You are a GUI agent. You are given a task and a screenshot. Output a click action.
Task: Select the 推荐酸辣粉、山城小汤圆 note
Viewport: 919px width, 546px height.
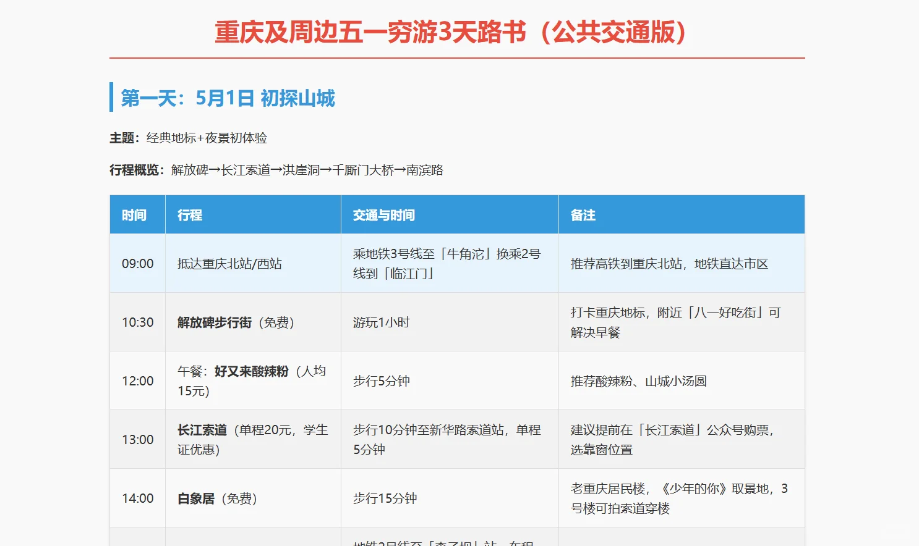tap(641, 380)
